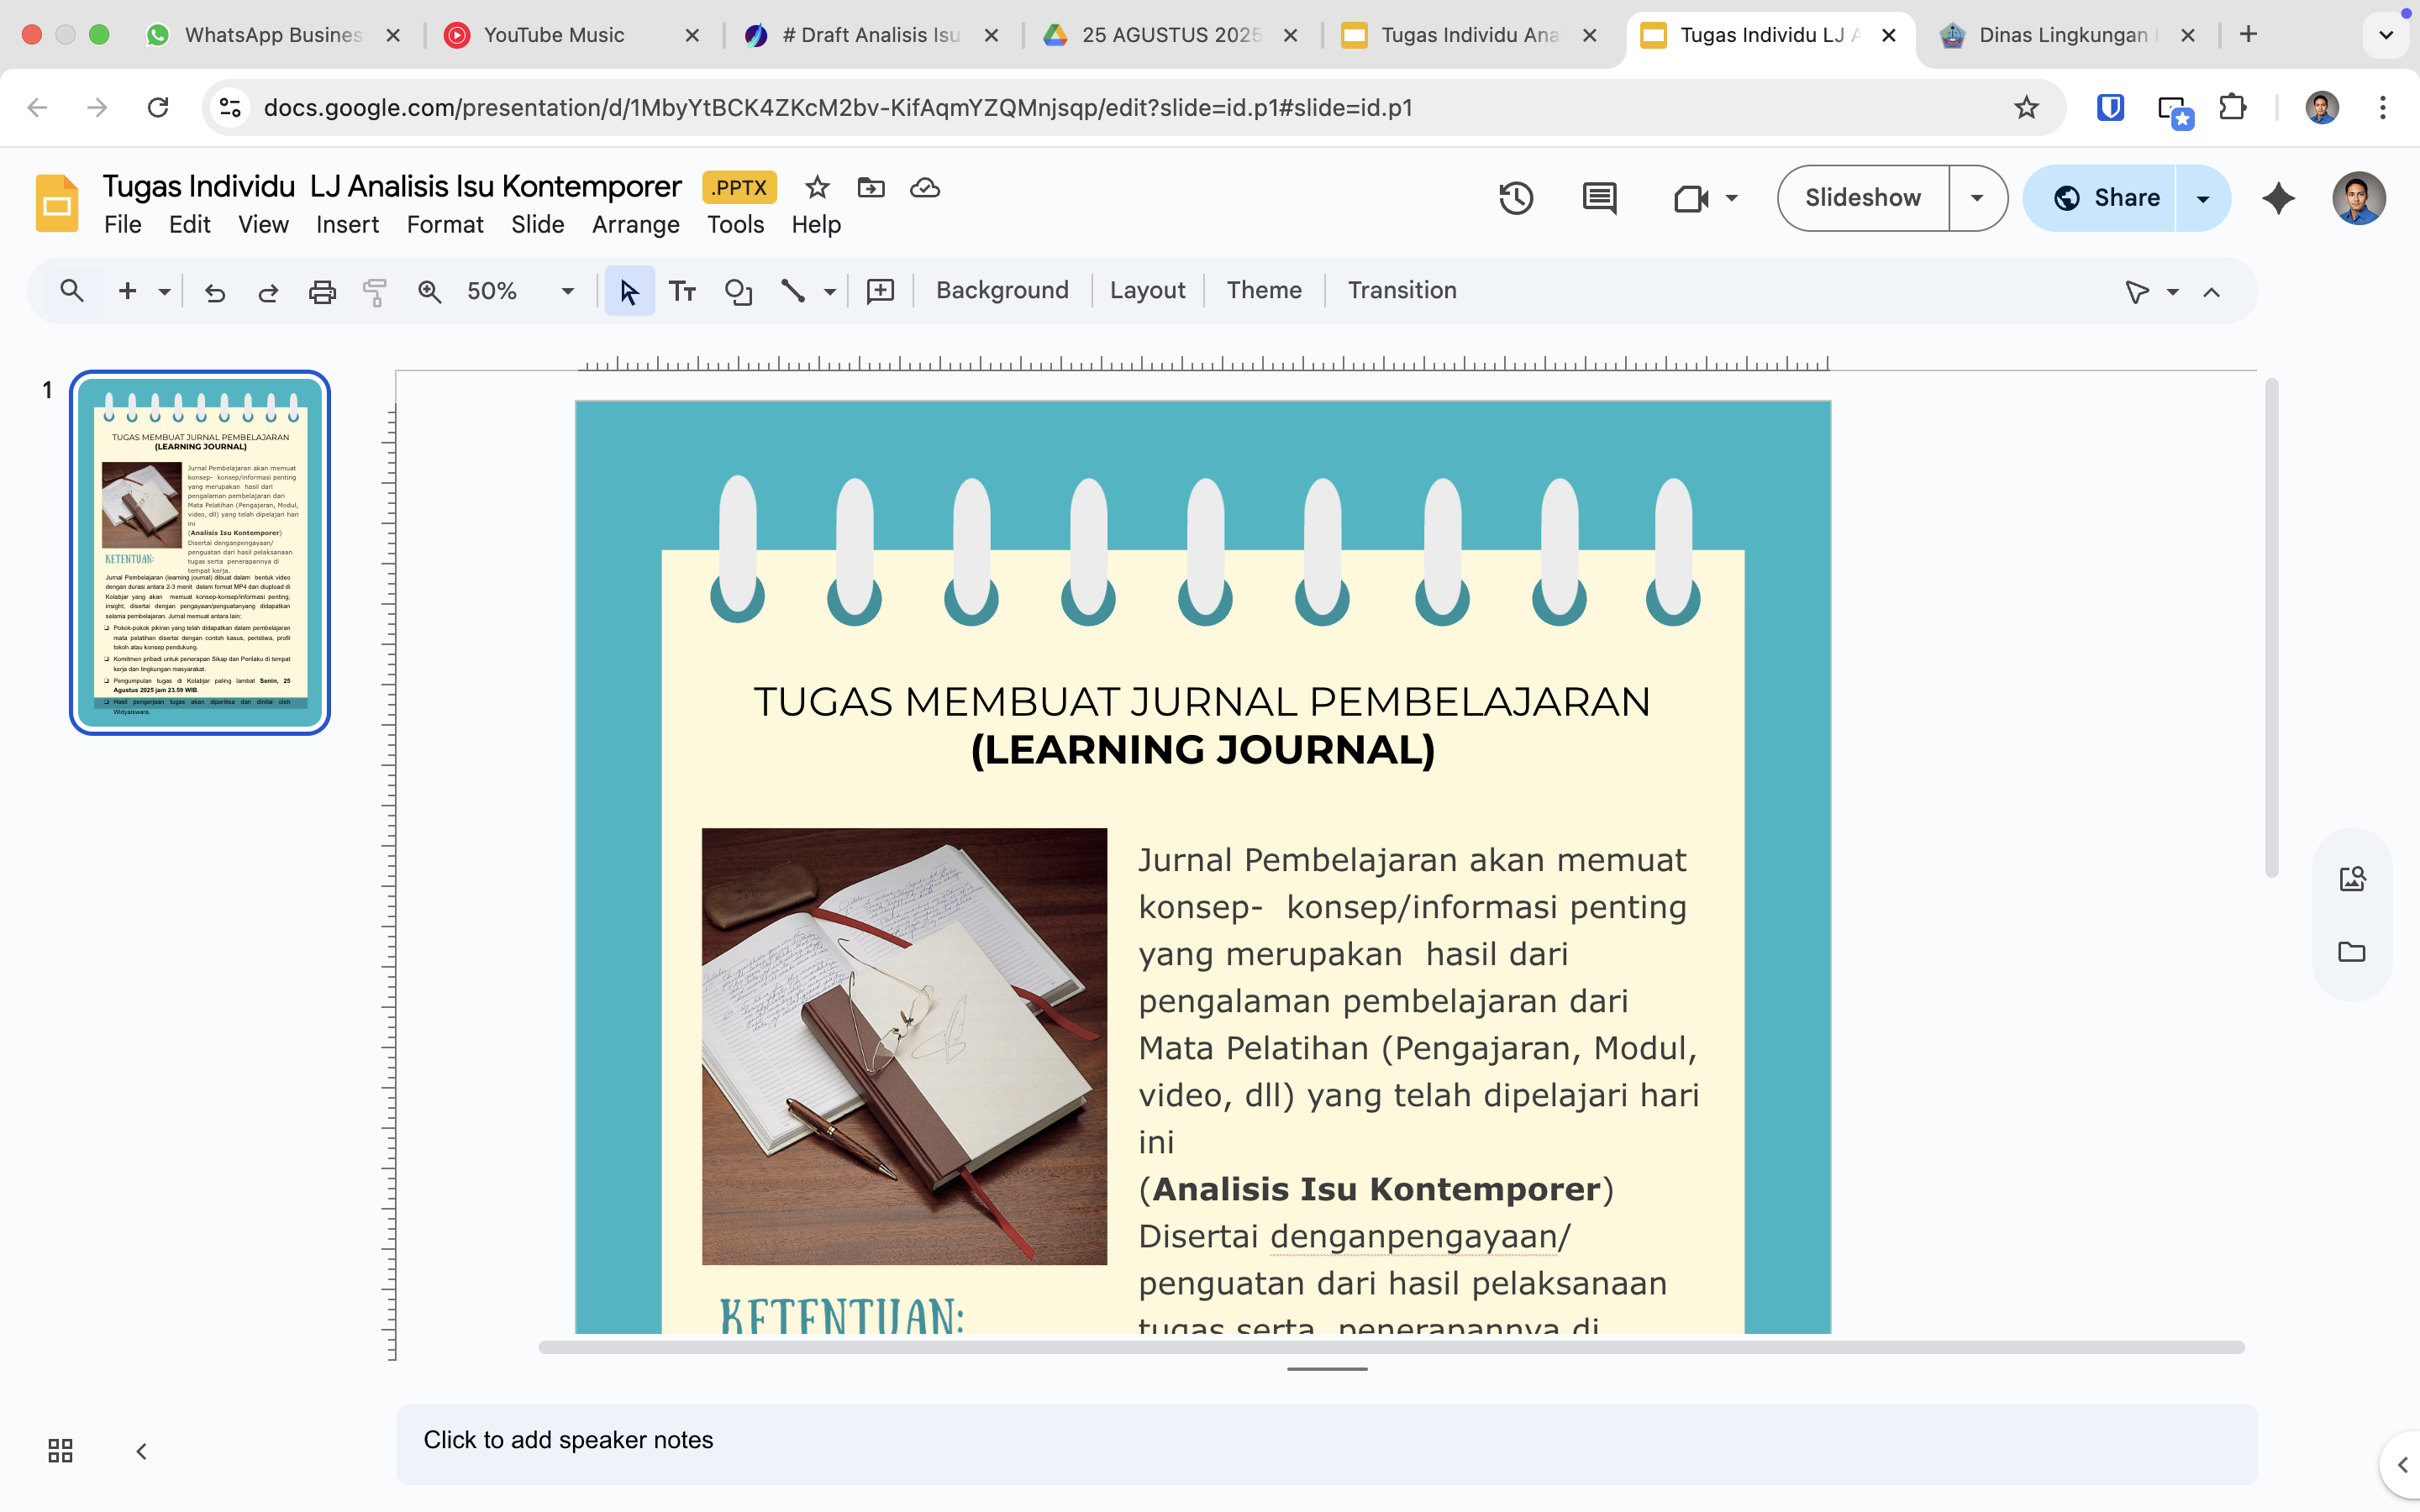
Task: Switch to grid view
Action: click(60, 1450)
